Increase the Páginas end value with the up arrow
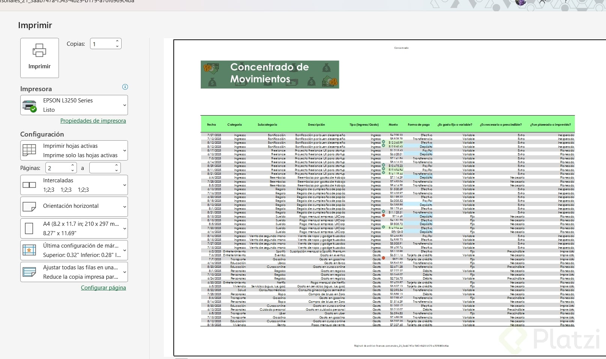Image resolution: width=606 pixels, height=359 pixels. (x=117, y=165)
